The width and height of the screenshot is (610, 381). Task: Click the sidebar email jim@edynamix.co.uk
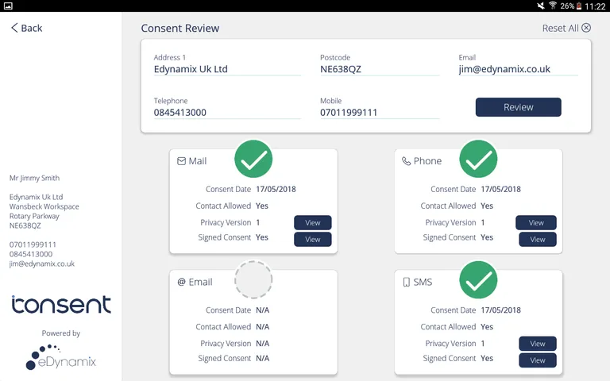click(x=42, y=264)
